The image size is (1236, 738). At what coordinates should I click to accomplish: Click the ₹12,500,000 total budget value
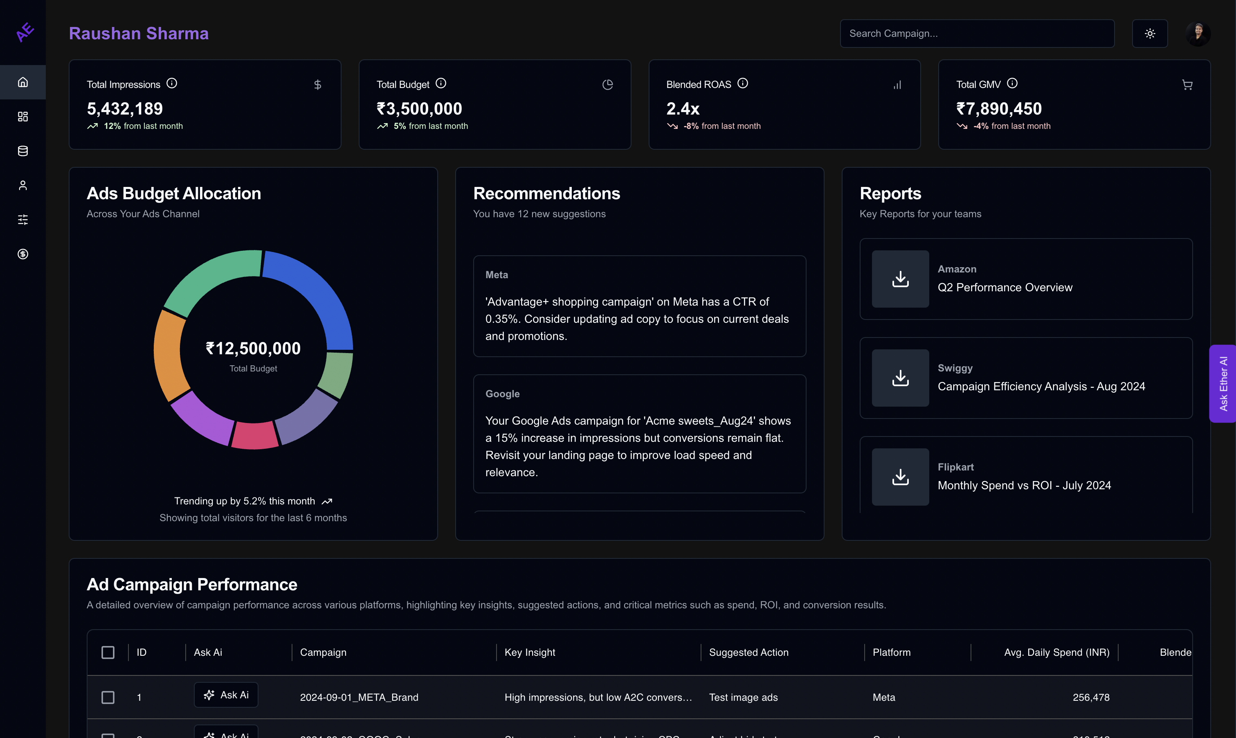coord(253,348)
